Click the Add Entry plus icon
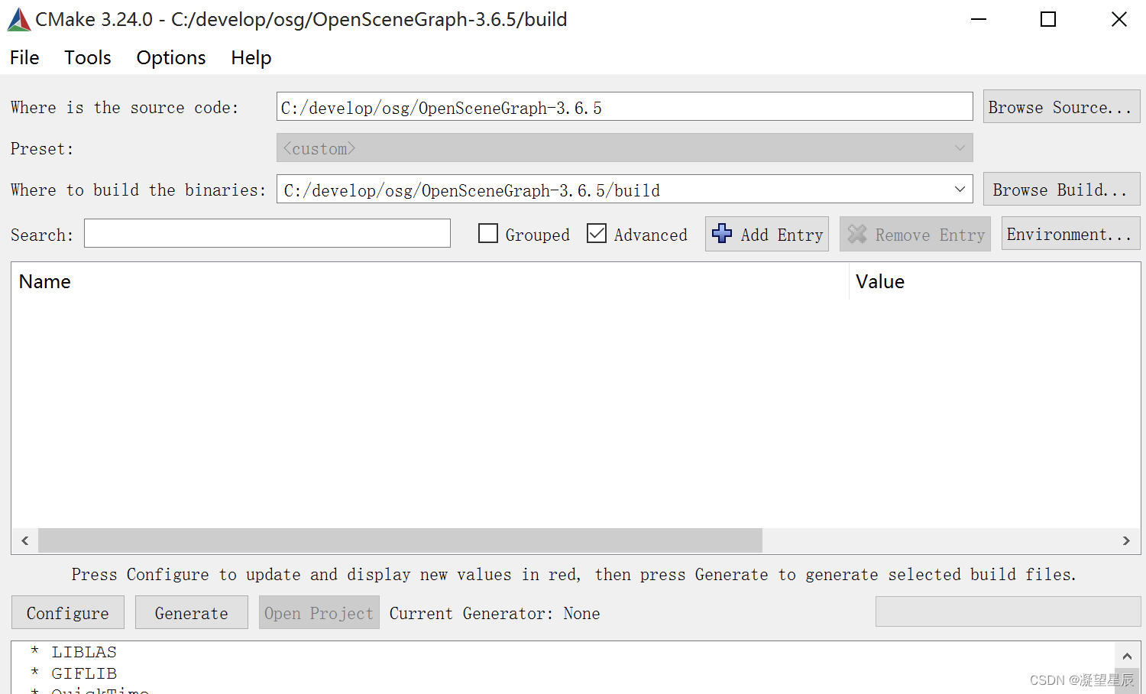This screenshot has width=1146, height=694. point(721,234)
